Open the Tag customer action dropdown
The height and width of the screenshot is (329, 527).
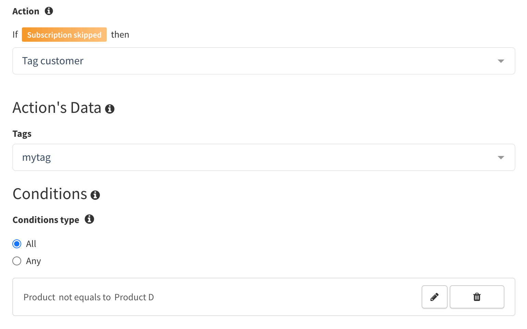point(264,61)
